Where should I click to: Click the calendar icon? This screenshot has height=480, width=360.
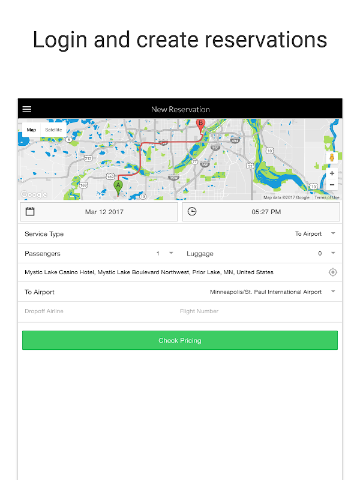[x=30, y=211]
